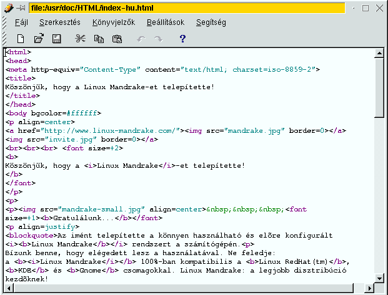The image size is (388, 295).
Task: Click the title bar showing index-hu.html path
Action: point(187,8)
